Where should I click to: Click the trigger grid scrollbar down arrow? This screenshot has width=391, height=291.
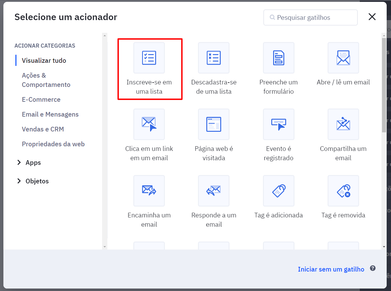pyautogui.click(x=384, y=246)
